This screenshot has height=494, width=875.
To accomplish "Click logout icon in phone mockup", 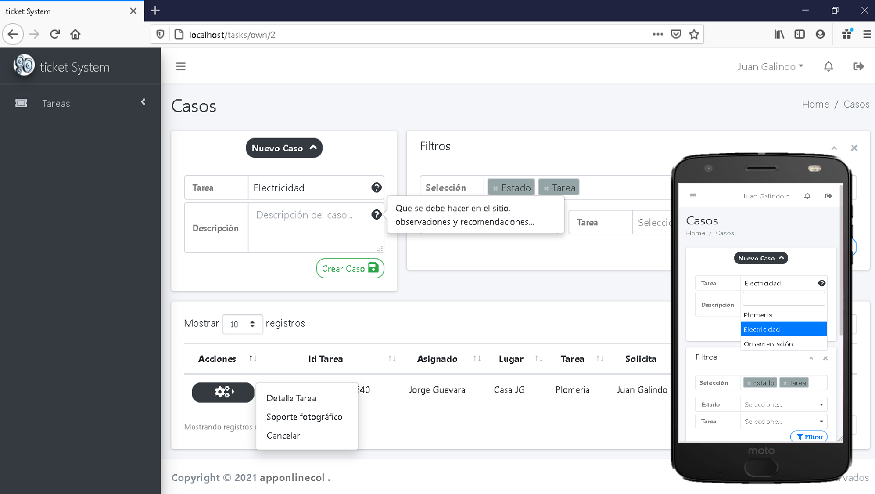I will click(x=828, y=196).
